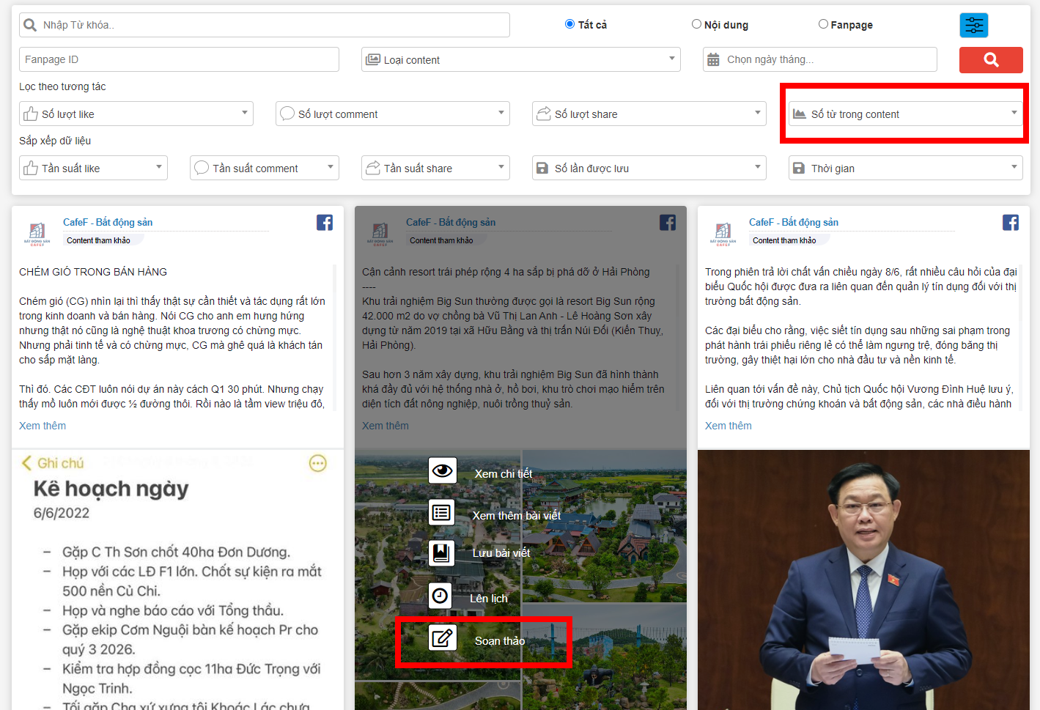The width and height of the screenshot is (1040, 710).
Task: Click the photo of man in blue suit
Action: [x=863, y=580]
